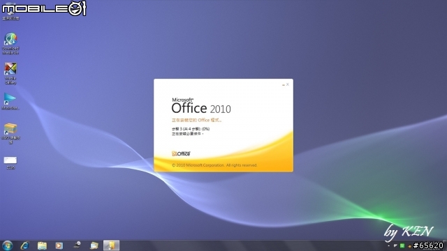Open the Action Center flag tray icon

395,245
